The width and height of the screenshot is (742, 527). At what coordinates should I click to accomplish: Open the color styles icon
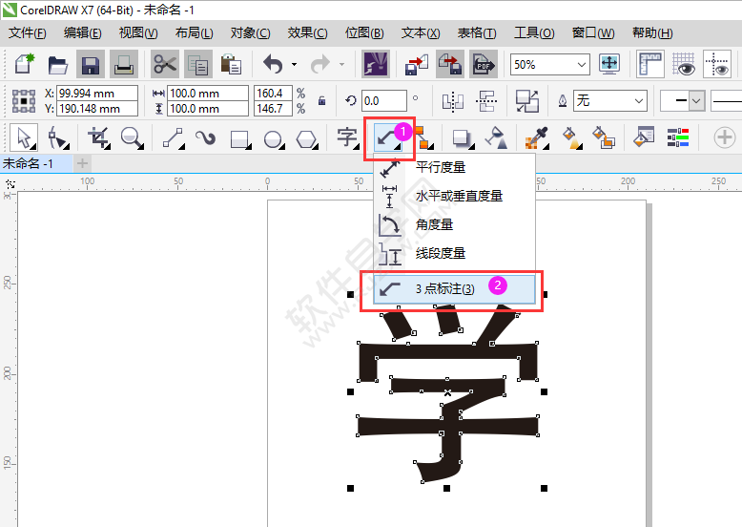click(678, 137)
